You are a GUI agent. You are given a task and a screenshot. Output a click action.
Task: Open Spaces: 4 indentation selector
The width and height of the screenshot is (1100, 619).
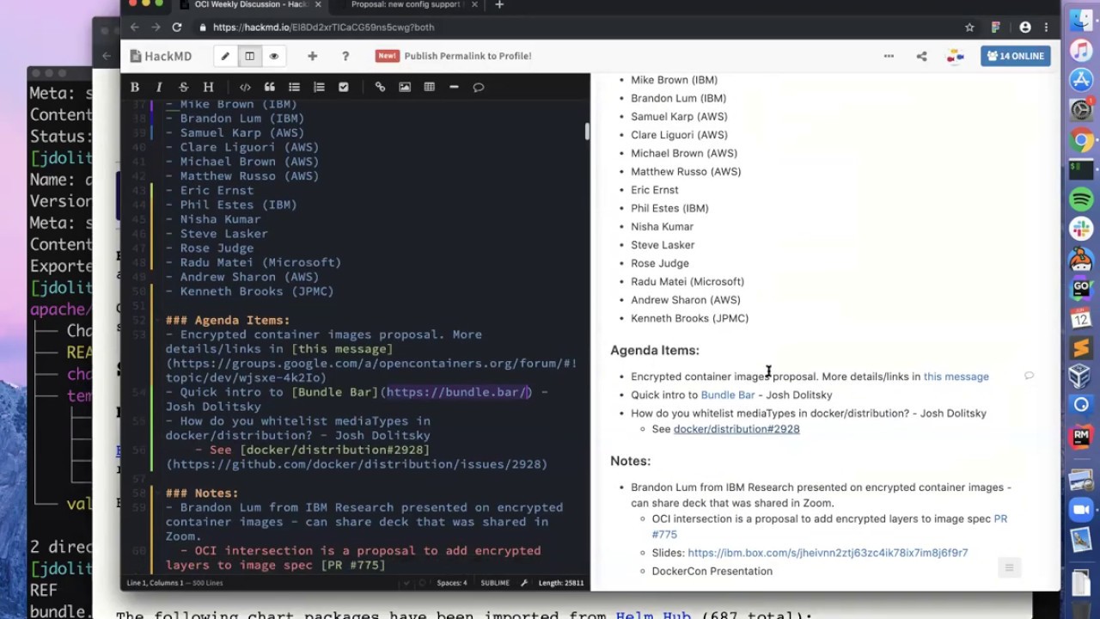pyautogui.click(x=452, y=583)
